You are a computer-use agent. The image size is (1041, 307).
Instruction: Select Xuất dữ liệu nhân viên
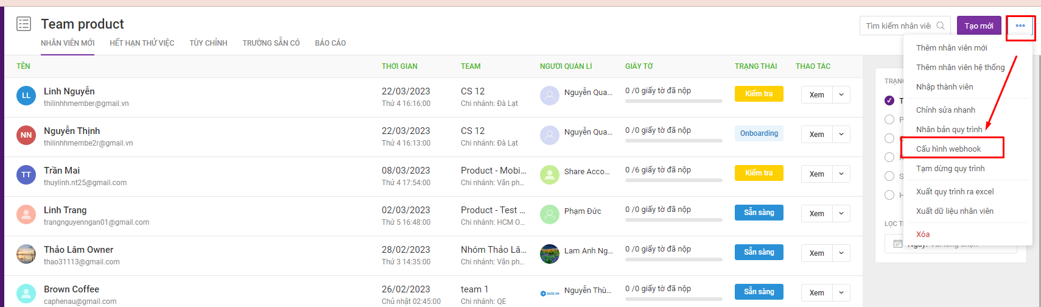[967, 211]
